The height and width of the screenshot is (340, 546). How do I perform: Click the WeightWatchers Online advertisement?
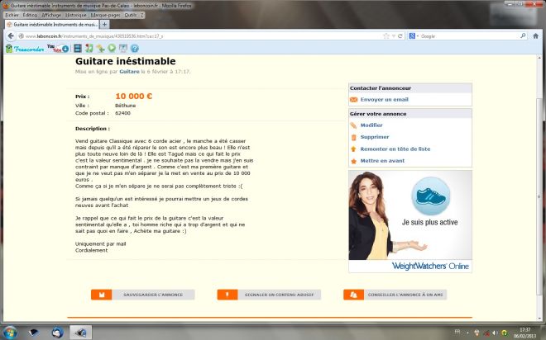[x=410, y=221]
